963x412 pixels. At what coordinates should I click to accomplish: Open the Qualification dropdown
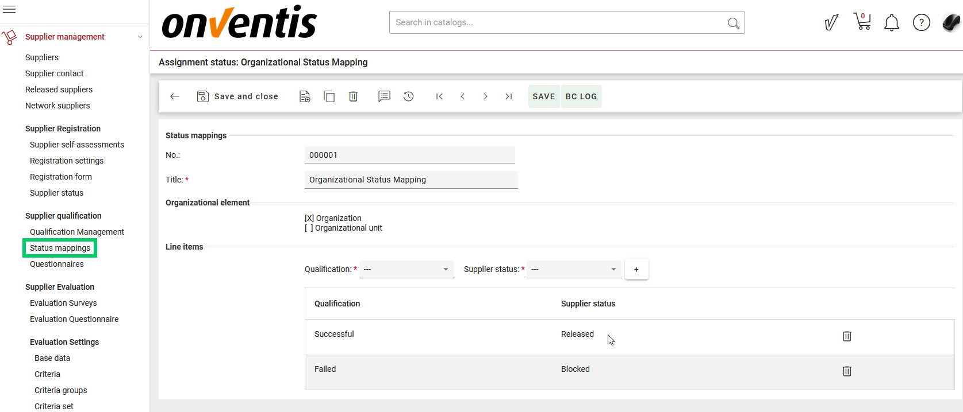(x=406, y=269)
